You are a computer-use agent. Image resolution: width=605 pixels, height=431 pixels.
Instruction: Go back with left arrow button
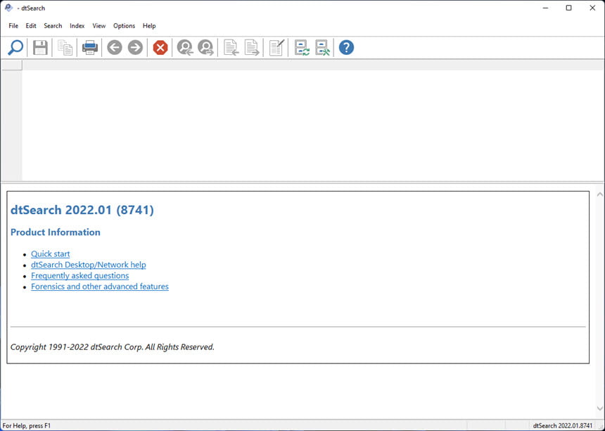[x=115, y=48]
